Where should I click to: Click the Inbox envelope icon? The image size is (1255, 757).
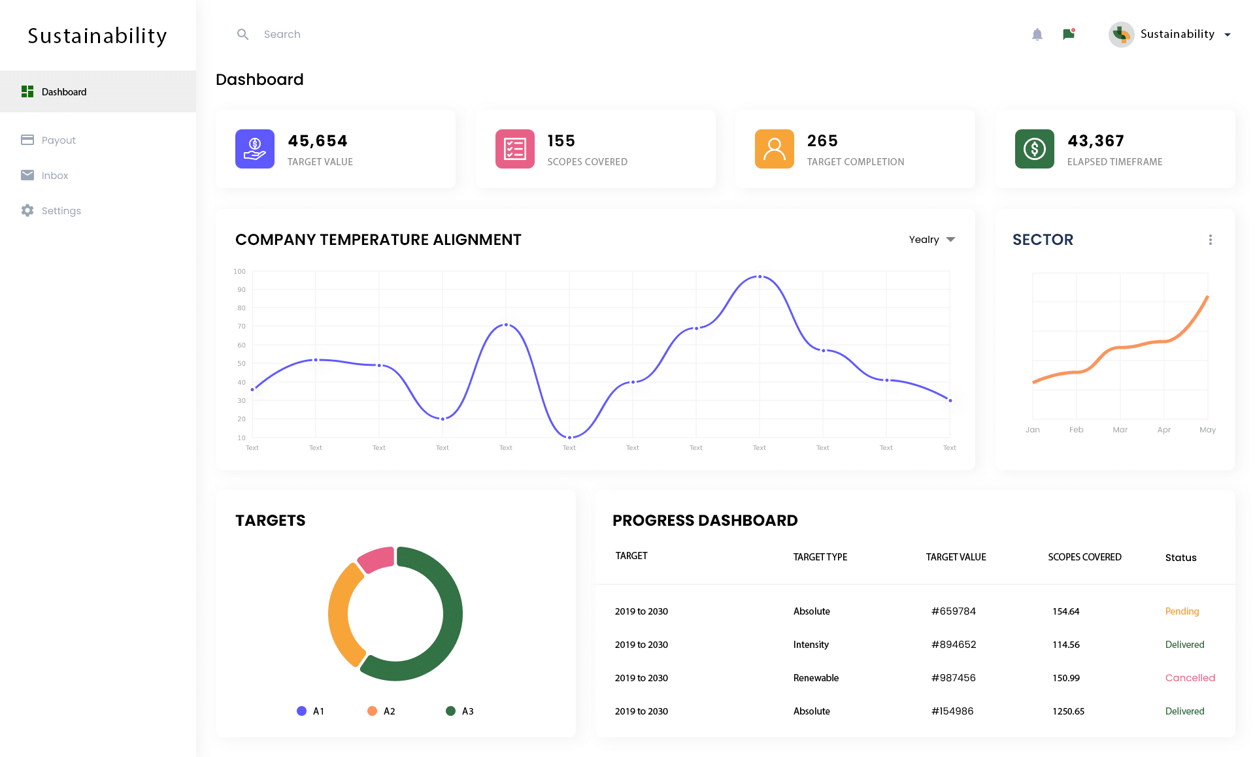pyautogui.click(x=27, y=175)
